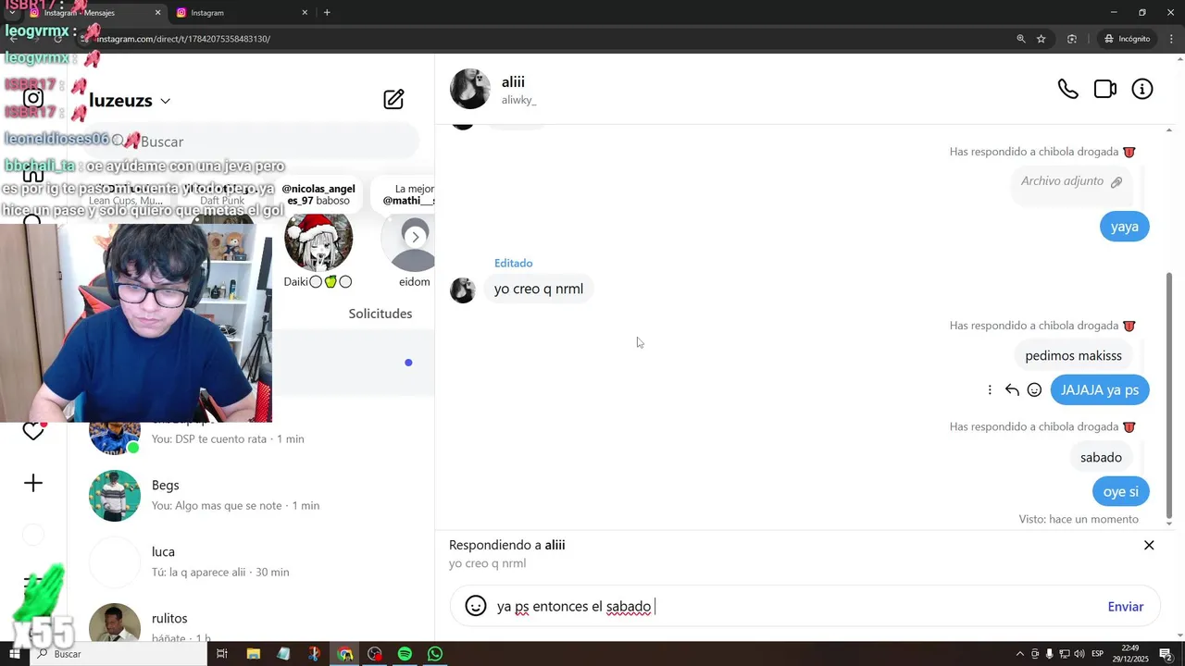Create new post with plus icon
Screen dimensions: 1185x666
(33, 483)
